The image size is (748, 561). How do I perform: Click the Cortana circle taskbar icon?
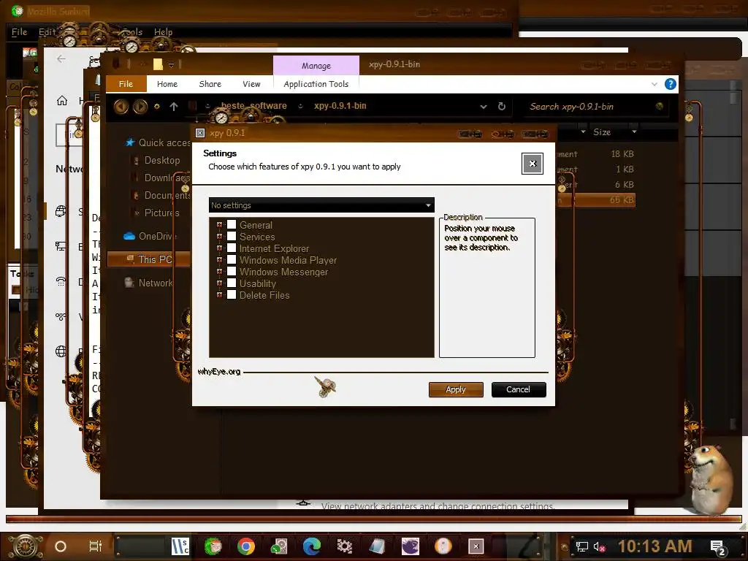[x=61, y=546]
